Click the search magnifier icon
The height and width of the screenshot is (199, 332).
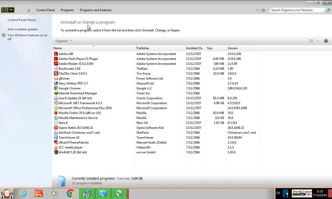(328, 10)
